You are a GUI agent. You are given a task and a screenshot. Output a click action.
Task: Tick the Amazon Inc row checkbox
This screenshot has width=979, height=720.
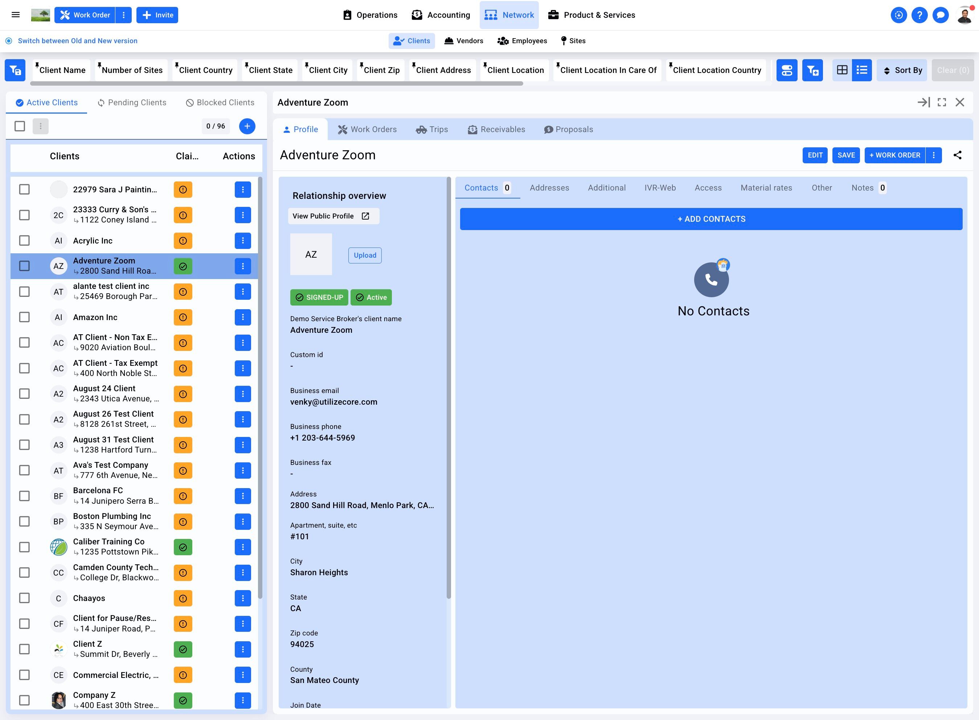pos(24,317)
